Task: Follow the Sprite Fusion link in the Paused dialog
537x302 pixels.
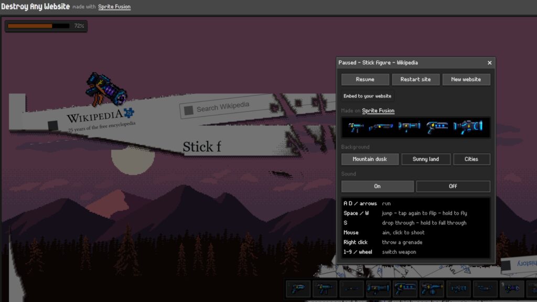Action: coord(378,111)
